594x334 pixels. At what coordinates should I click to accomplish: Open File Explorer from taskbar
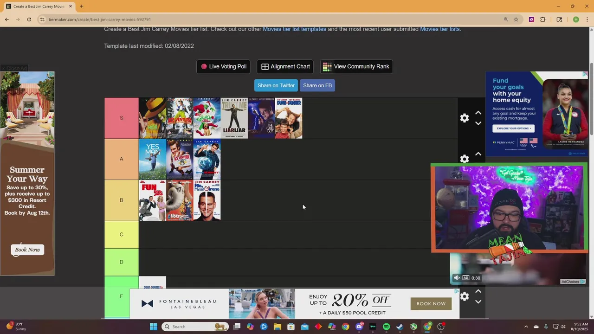click(278, 327)
